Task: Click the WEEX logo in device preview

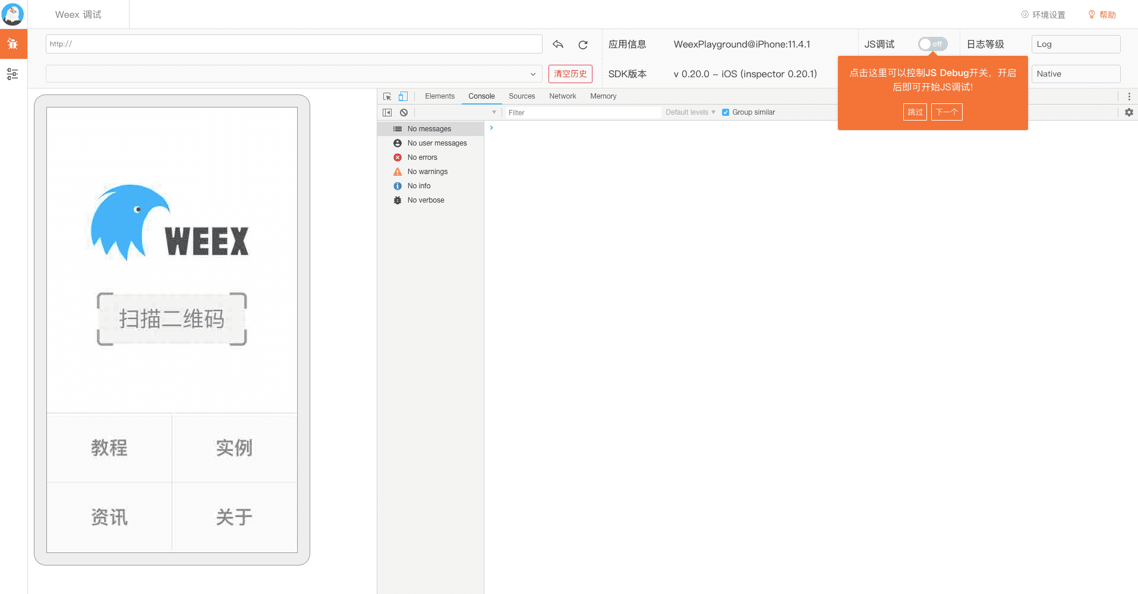Action: tap(170, 222)
